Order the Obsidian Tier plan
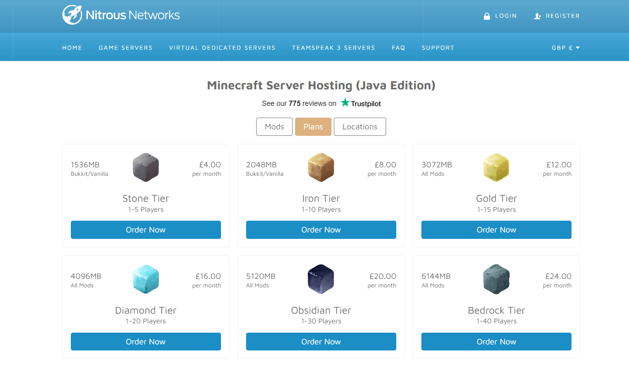 click(321, 342)
